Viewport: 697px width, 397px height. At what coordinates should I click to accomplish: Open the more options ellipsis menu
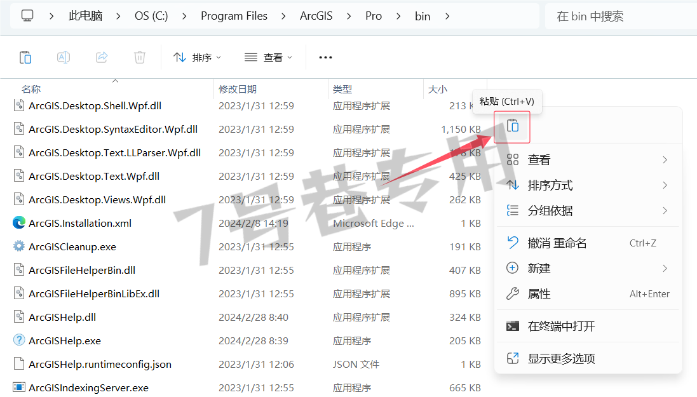[x=325, y=57]
